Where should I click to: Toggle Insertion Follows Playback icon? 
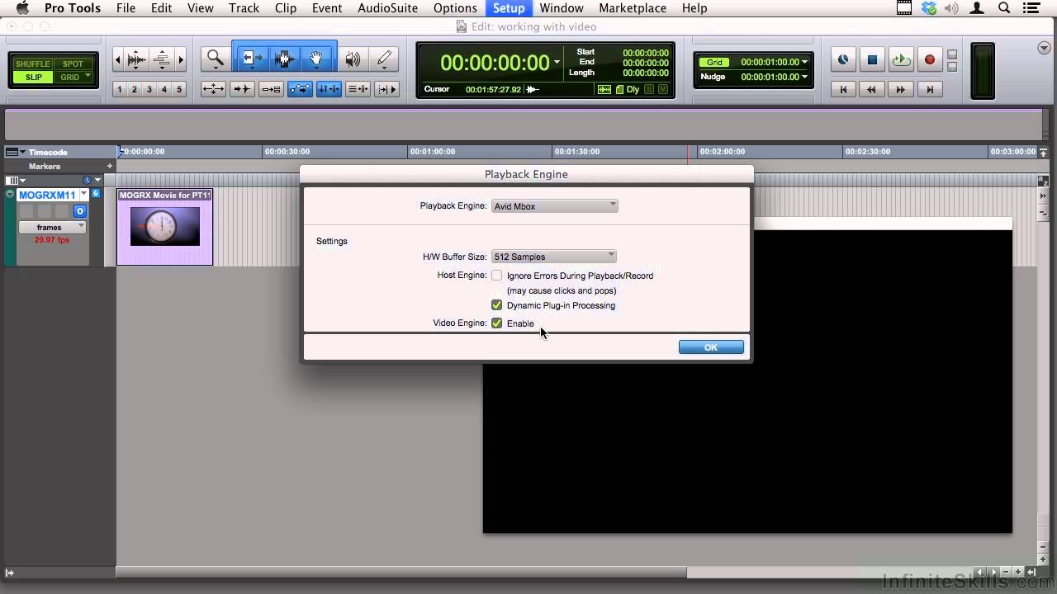[386, 89]
